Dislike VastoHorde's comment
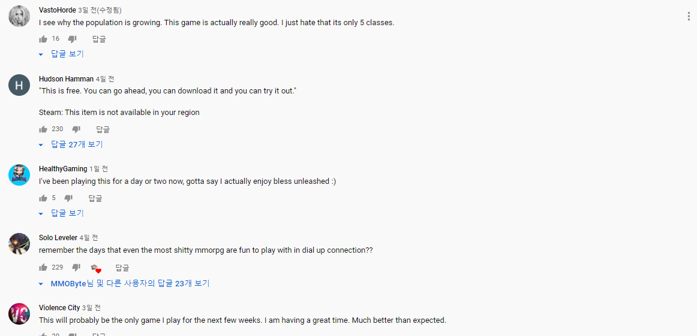This screenshot has height=336, width=697. (x=72, y=39)
